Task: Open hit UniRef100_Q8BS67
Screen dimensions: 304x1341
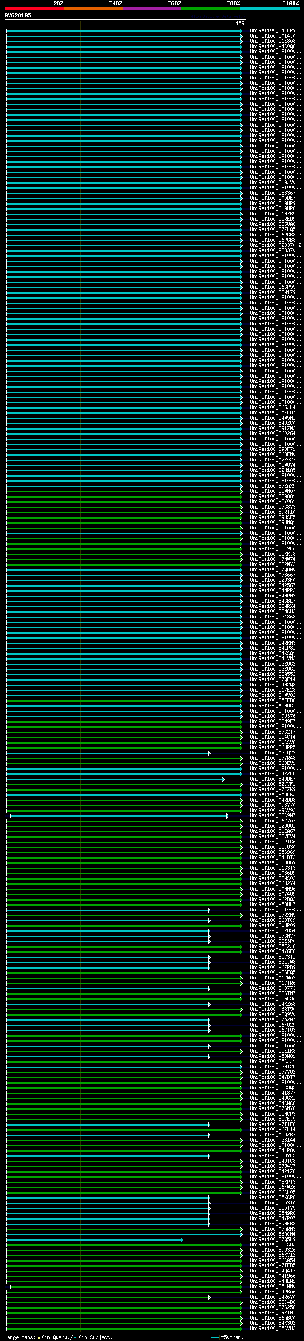Action: [272, 193]
